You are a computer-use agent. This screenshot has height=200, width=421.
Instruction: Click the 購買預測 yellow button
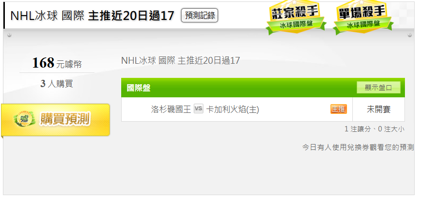(x=55, y=120)
